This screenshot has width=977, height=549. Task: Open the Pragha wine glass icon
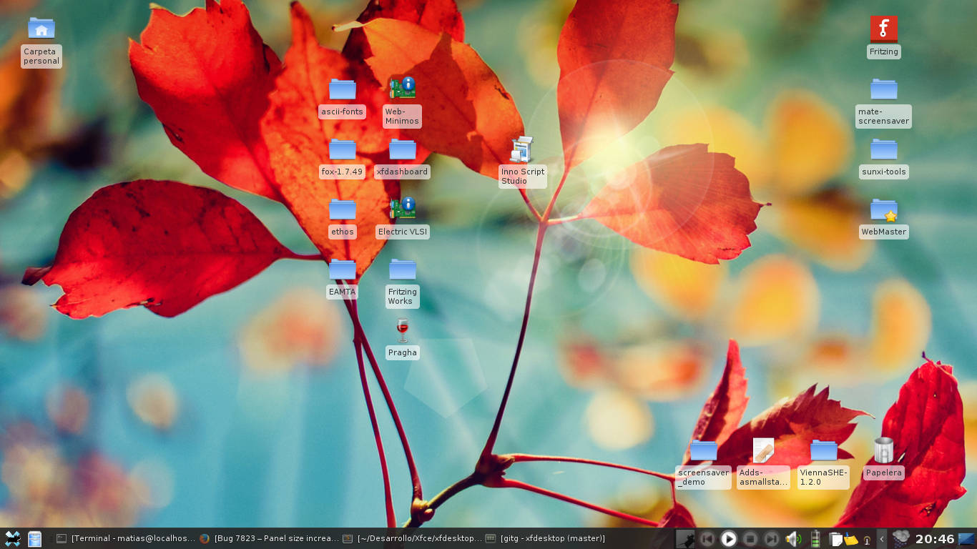pyautogui.click(x=402, y=330)
